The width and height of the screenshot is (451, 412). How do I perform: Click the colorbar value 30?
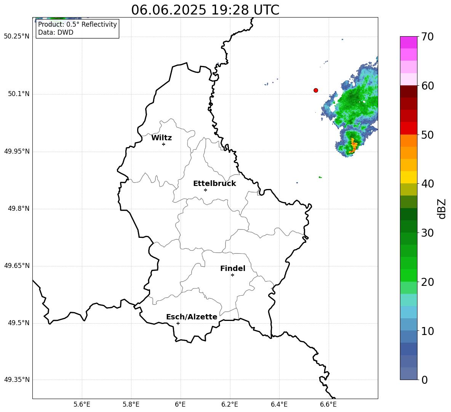(x=427, y=233)
